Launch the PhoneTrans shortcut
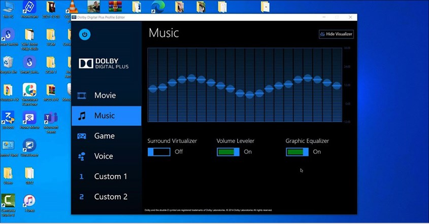This screenshot has width=429, height=224. (29, 9)
